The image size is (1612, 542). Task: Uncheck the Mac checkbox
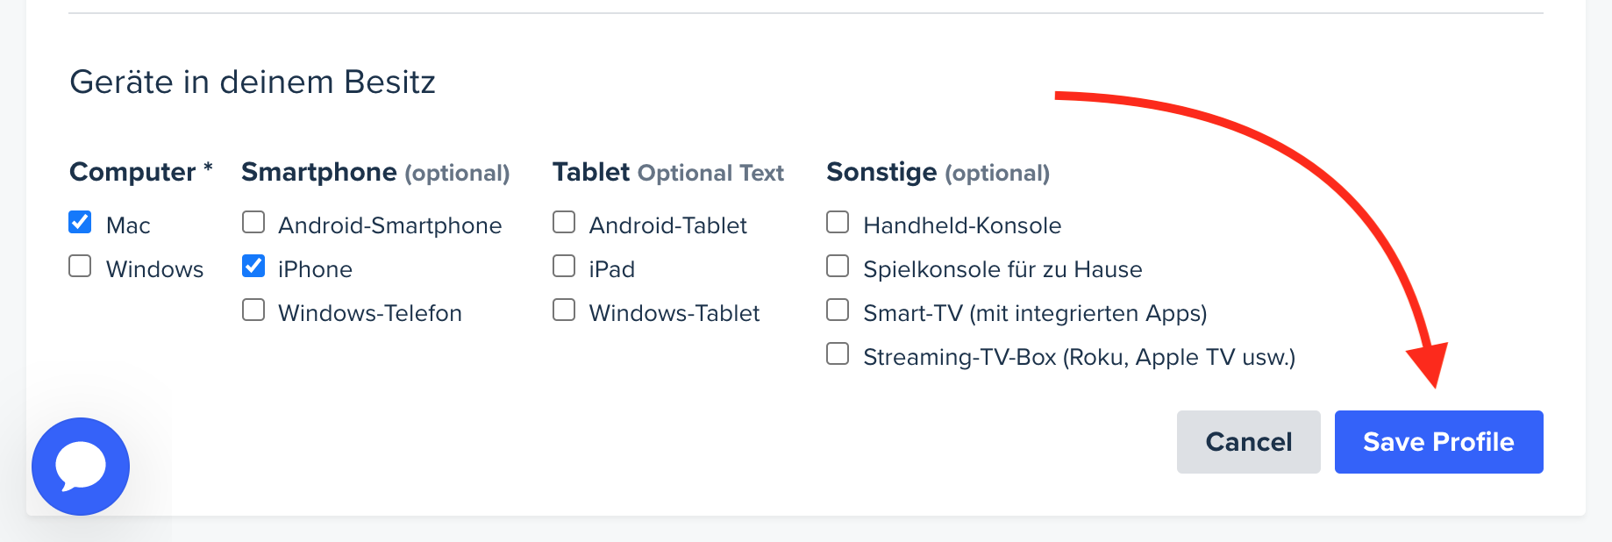pyautogui.click(x=80, y=223)
